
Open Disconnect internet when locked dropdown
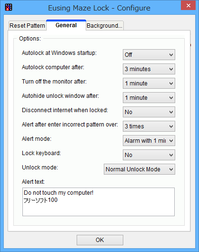point(149,112)
